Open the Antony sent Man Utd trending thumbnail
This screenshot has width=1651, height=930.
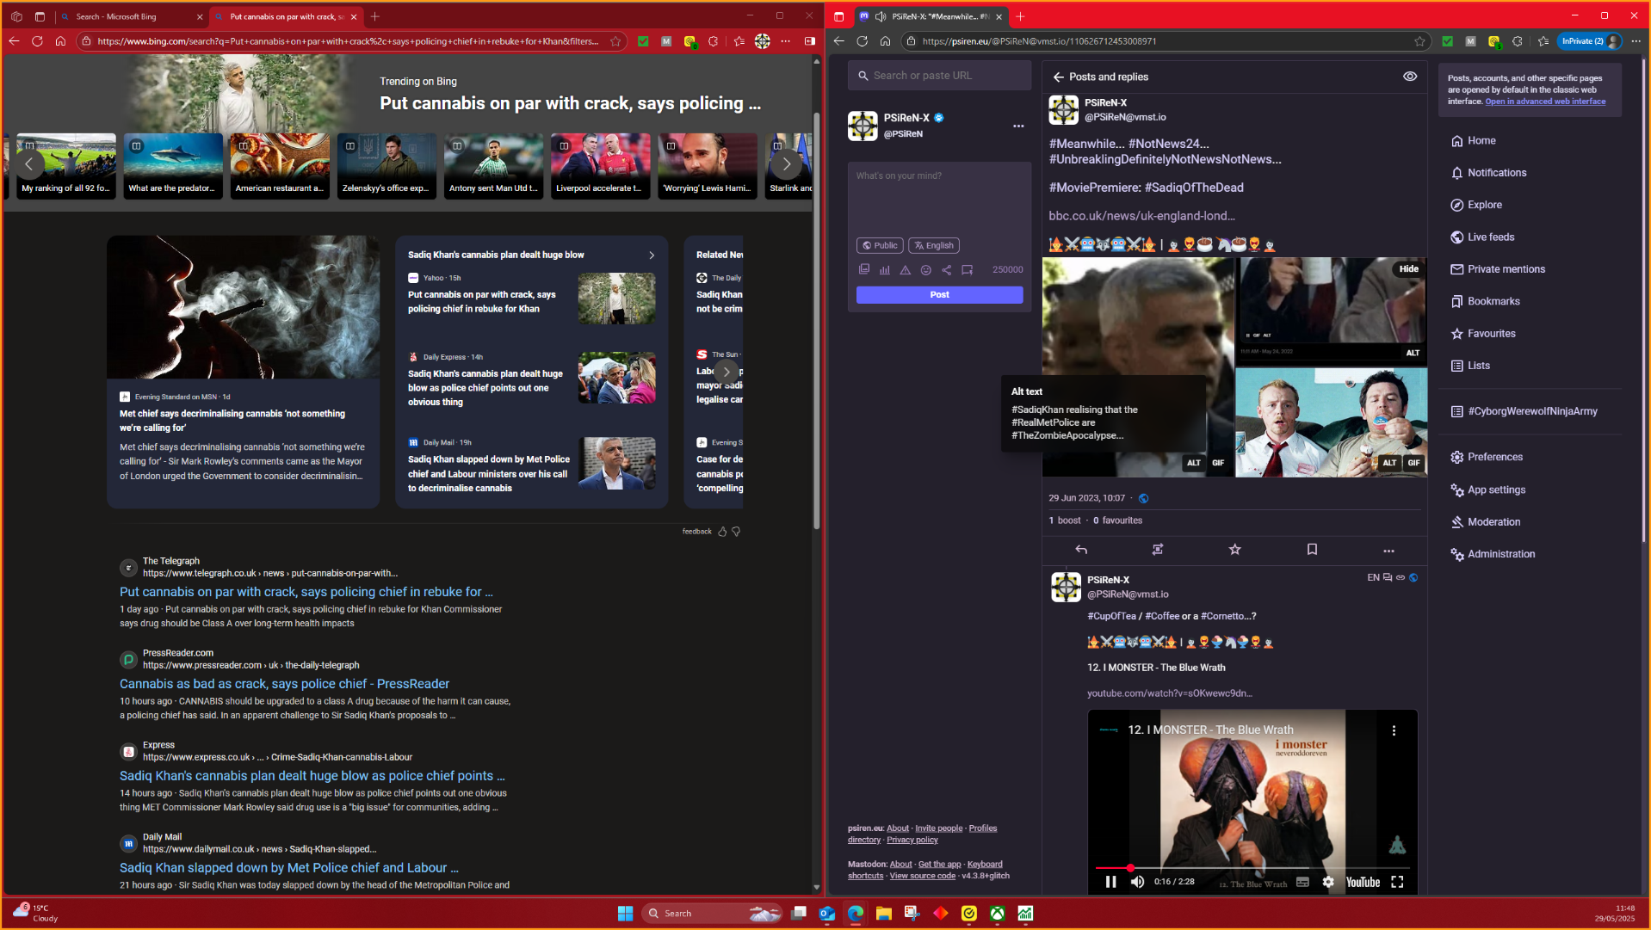pos(493,166)
